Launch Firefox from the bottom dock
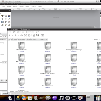This screenshot has width=101, height=101. pos(24,98)
